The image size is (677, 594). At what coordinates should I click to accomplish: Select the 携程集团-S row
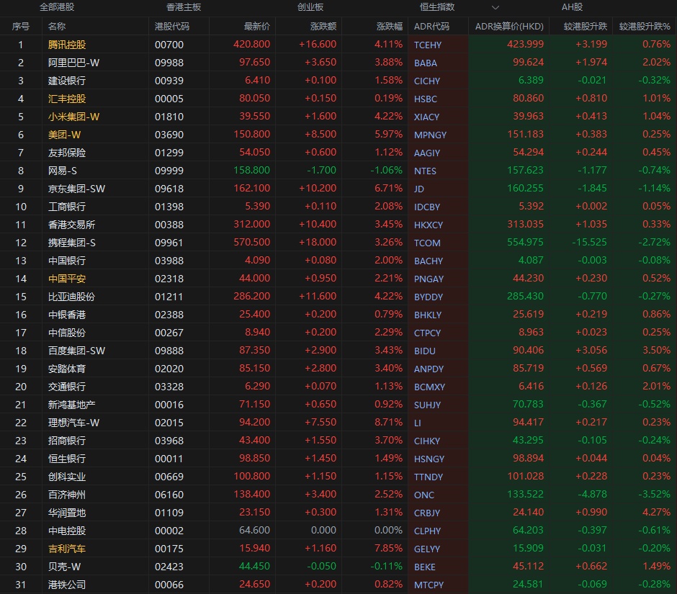click(x=338, y=243)
